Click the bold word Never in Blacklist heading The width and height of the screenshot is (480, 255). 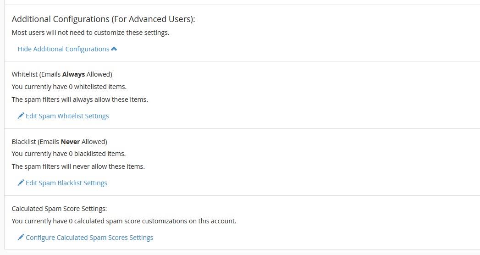click(x=71, y=142)
